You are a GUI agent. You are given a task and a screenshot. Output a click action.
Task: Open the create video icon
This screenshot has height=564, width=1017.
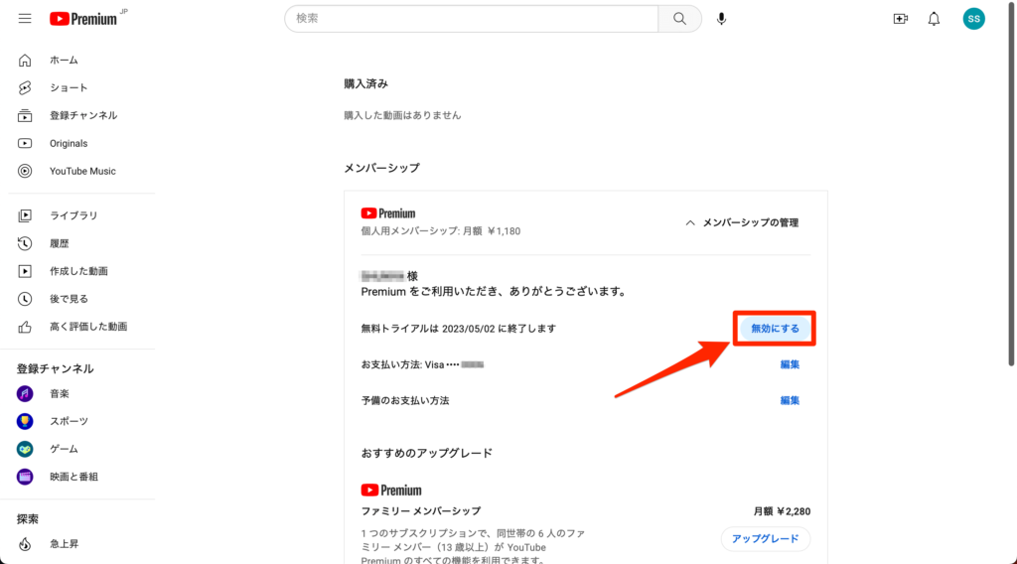(x=900, y=19)
